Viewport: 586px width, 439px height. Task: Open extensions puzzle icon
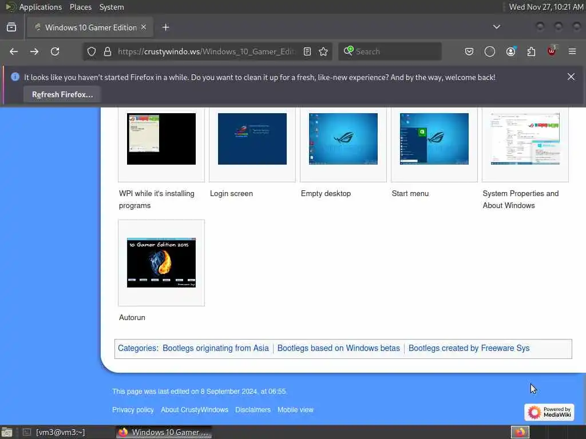[531, 51]
